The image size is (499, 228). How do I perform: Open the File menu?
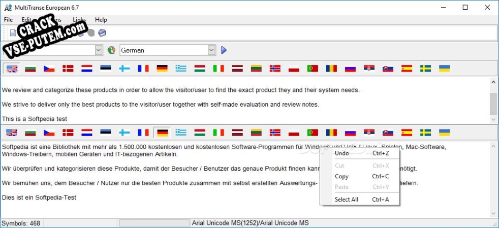8,20
